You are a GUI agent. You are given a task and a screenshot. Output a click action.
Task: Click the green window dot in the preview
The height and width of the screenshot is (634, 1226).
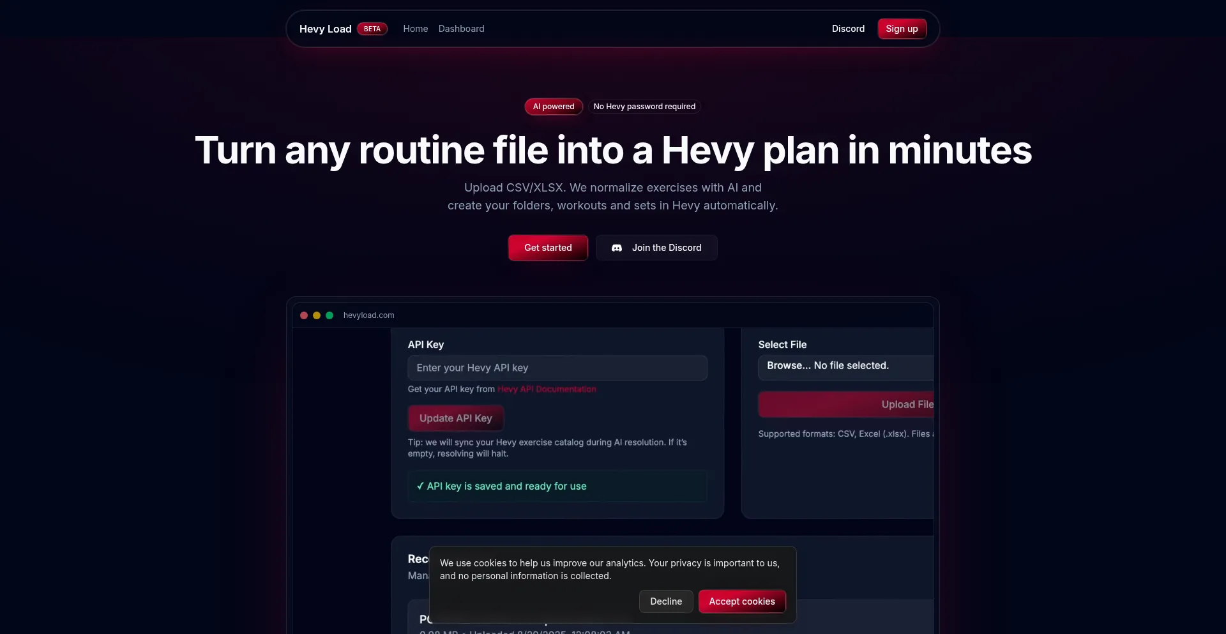click(329, 315)
